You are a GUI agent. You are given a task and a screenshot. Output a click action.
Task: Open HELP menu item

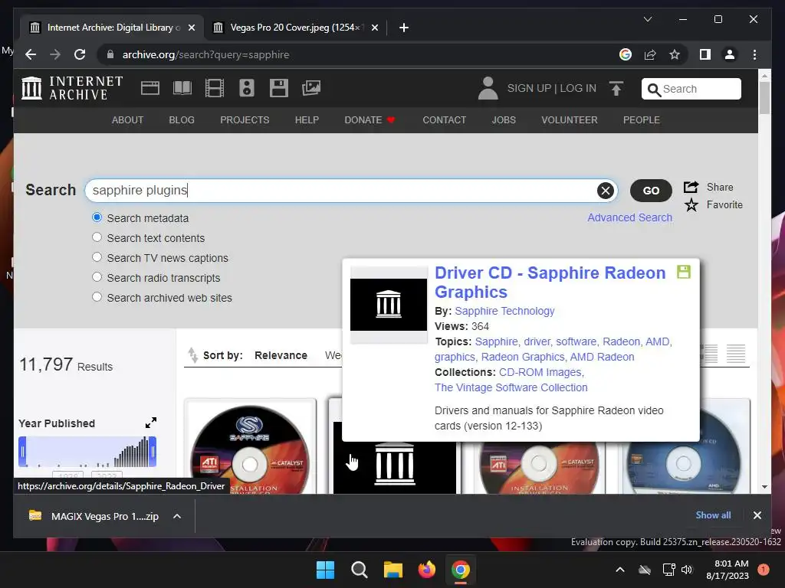(307, 120)
